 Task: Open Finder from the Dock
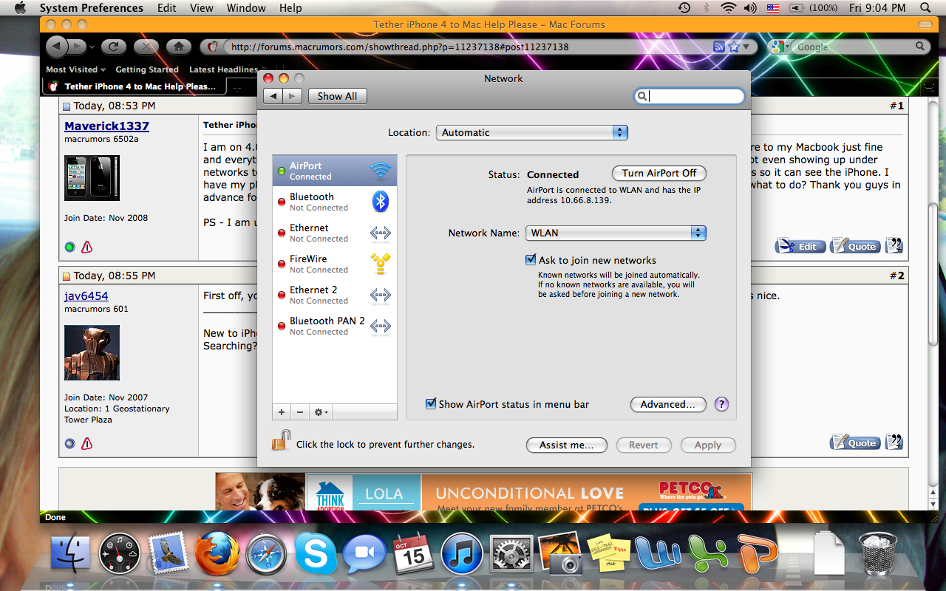[x=71, y=554]
